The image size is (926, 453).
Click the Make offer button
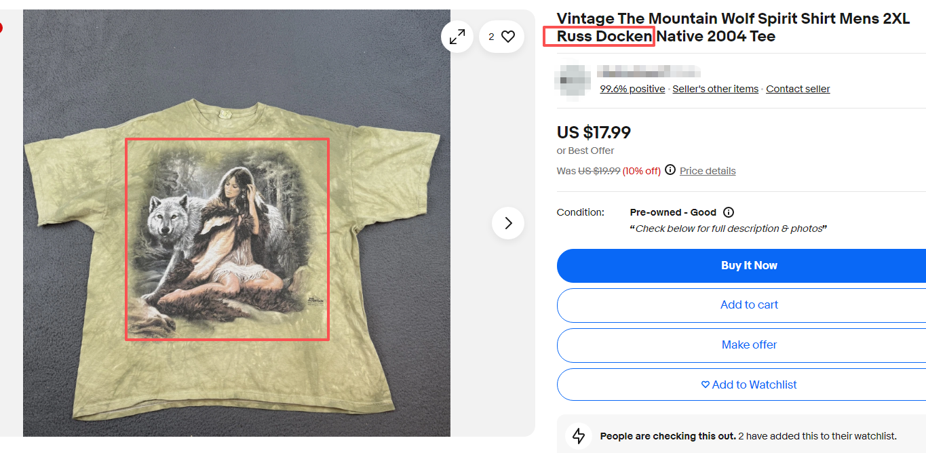[749, 345]
